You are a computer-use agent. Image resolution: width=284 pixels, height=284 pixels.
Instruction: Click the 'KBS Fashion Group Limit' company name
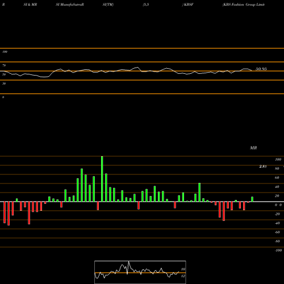tap(244, 5)
